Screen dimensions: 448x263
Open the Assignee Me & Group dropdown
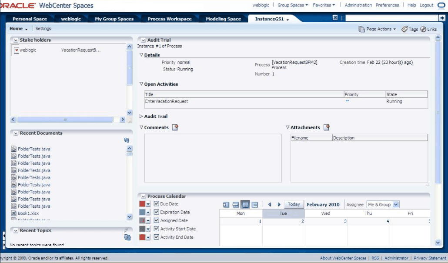383,204
